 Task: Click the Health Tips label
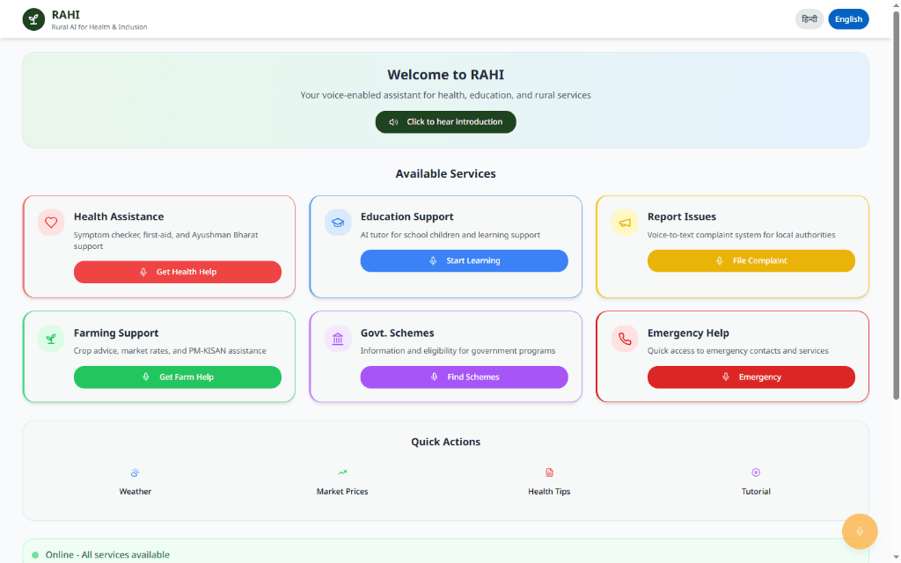549,492
